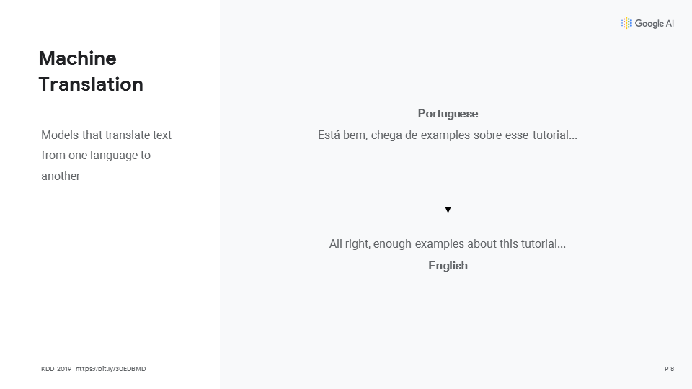
Task: Click the bold "English" label
Action: coord(448,266)
